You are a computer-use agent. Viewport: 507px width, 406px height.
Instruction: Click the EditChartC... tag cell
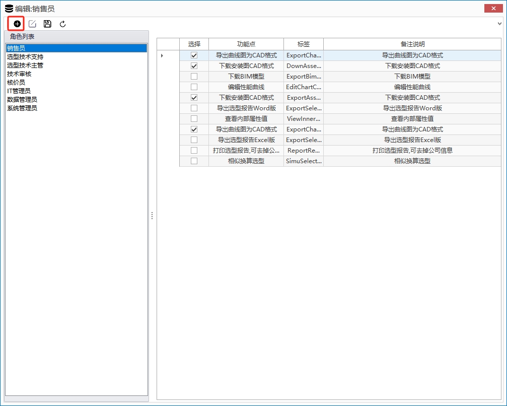304,87
